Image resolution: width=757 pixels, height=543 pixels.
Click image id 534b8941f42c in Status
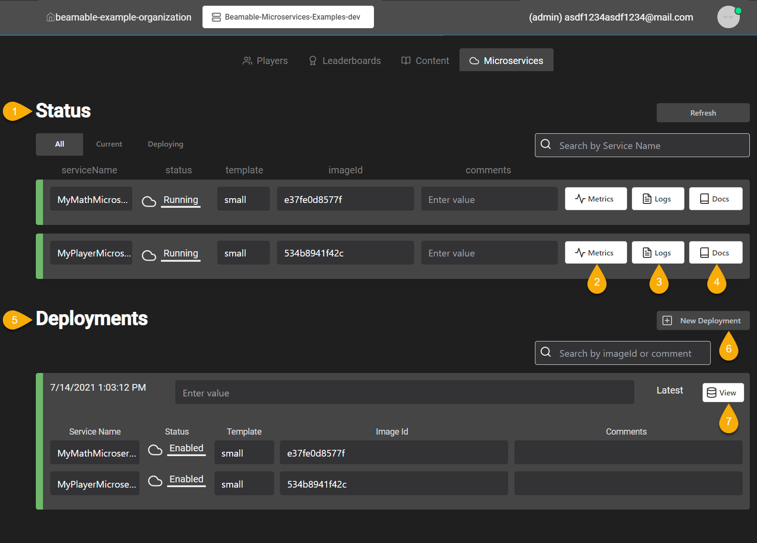tap(345, 253)
